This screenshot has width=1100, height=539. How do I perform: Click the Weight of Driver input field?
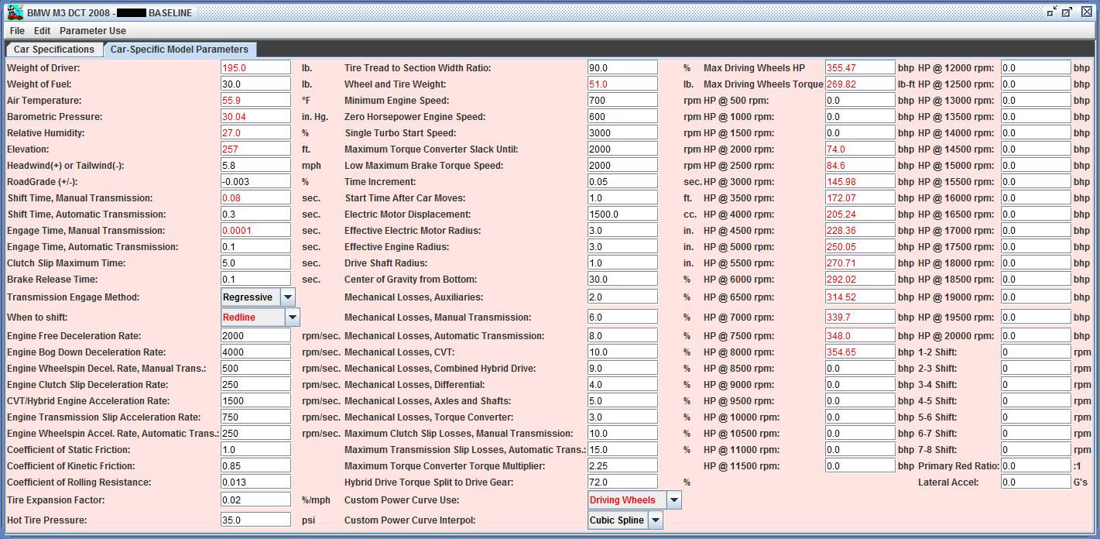[x=255, y=68]
